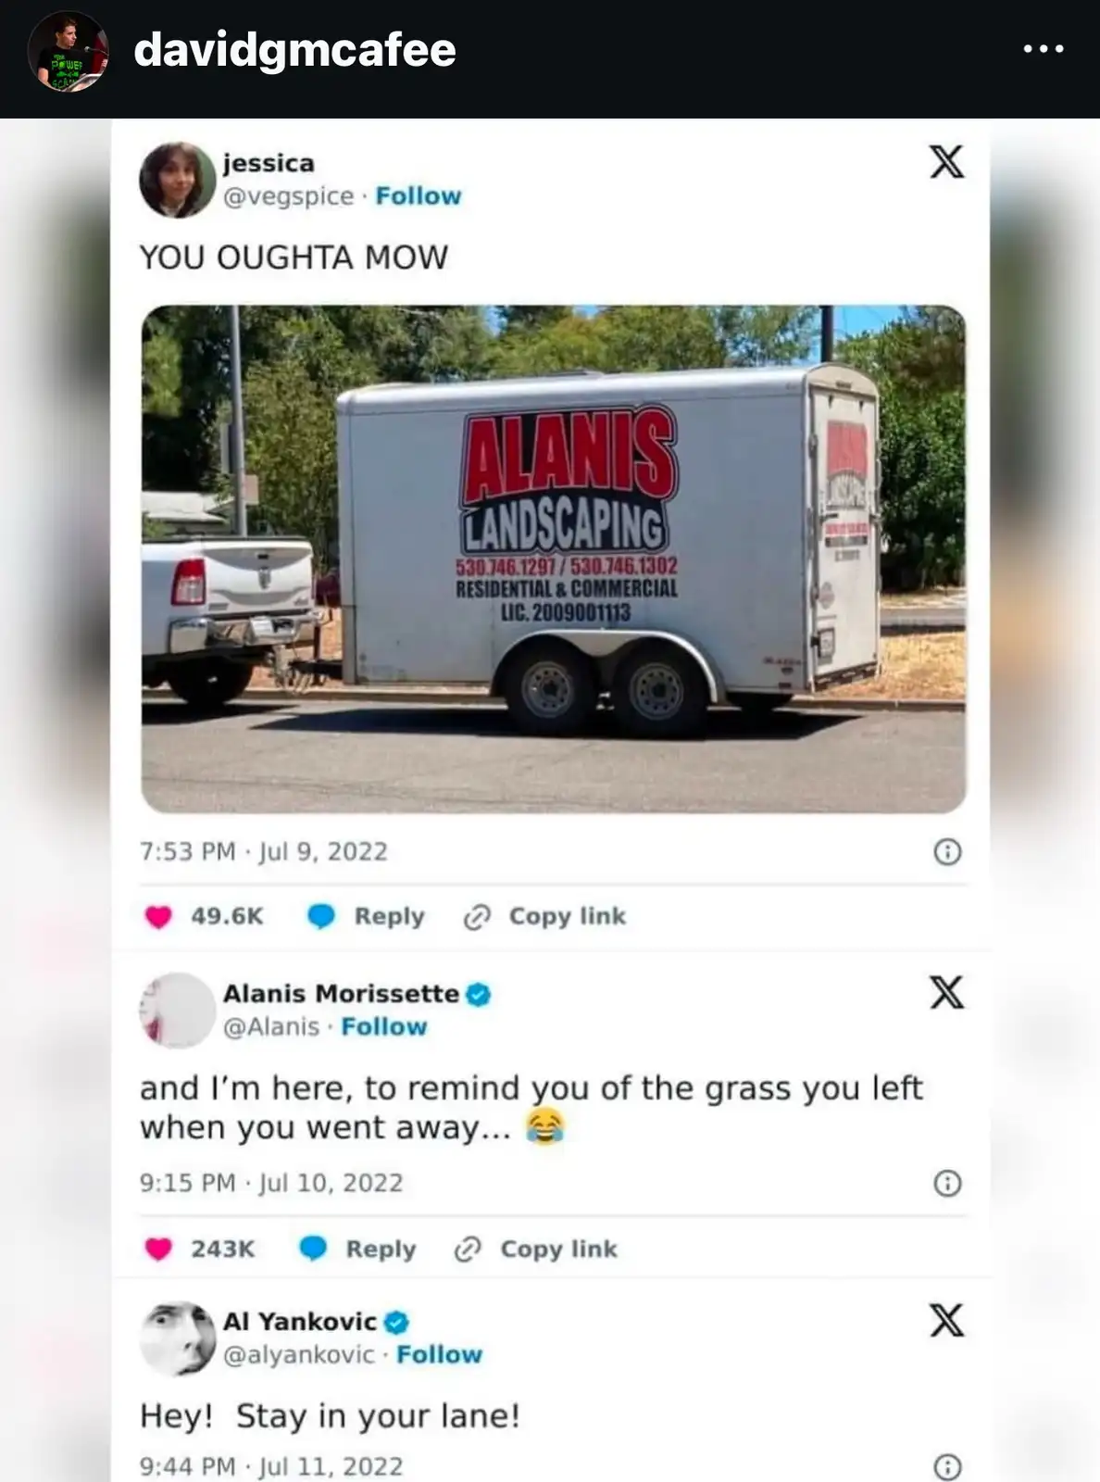The width and height of the screenshot is (1100, 1482).
Task: Like Alanis tweet with 243K heart
Action: pyautogui.click(x=158, y=1250)
